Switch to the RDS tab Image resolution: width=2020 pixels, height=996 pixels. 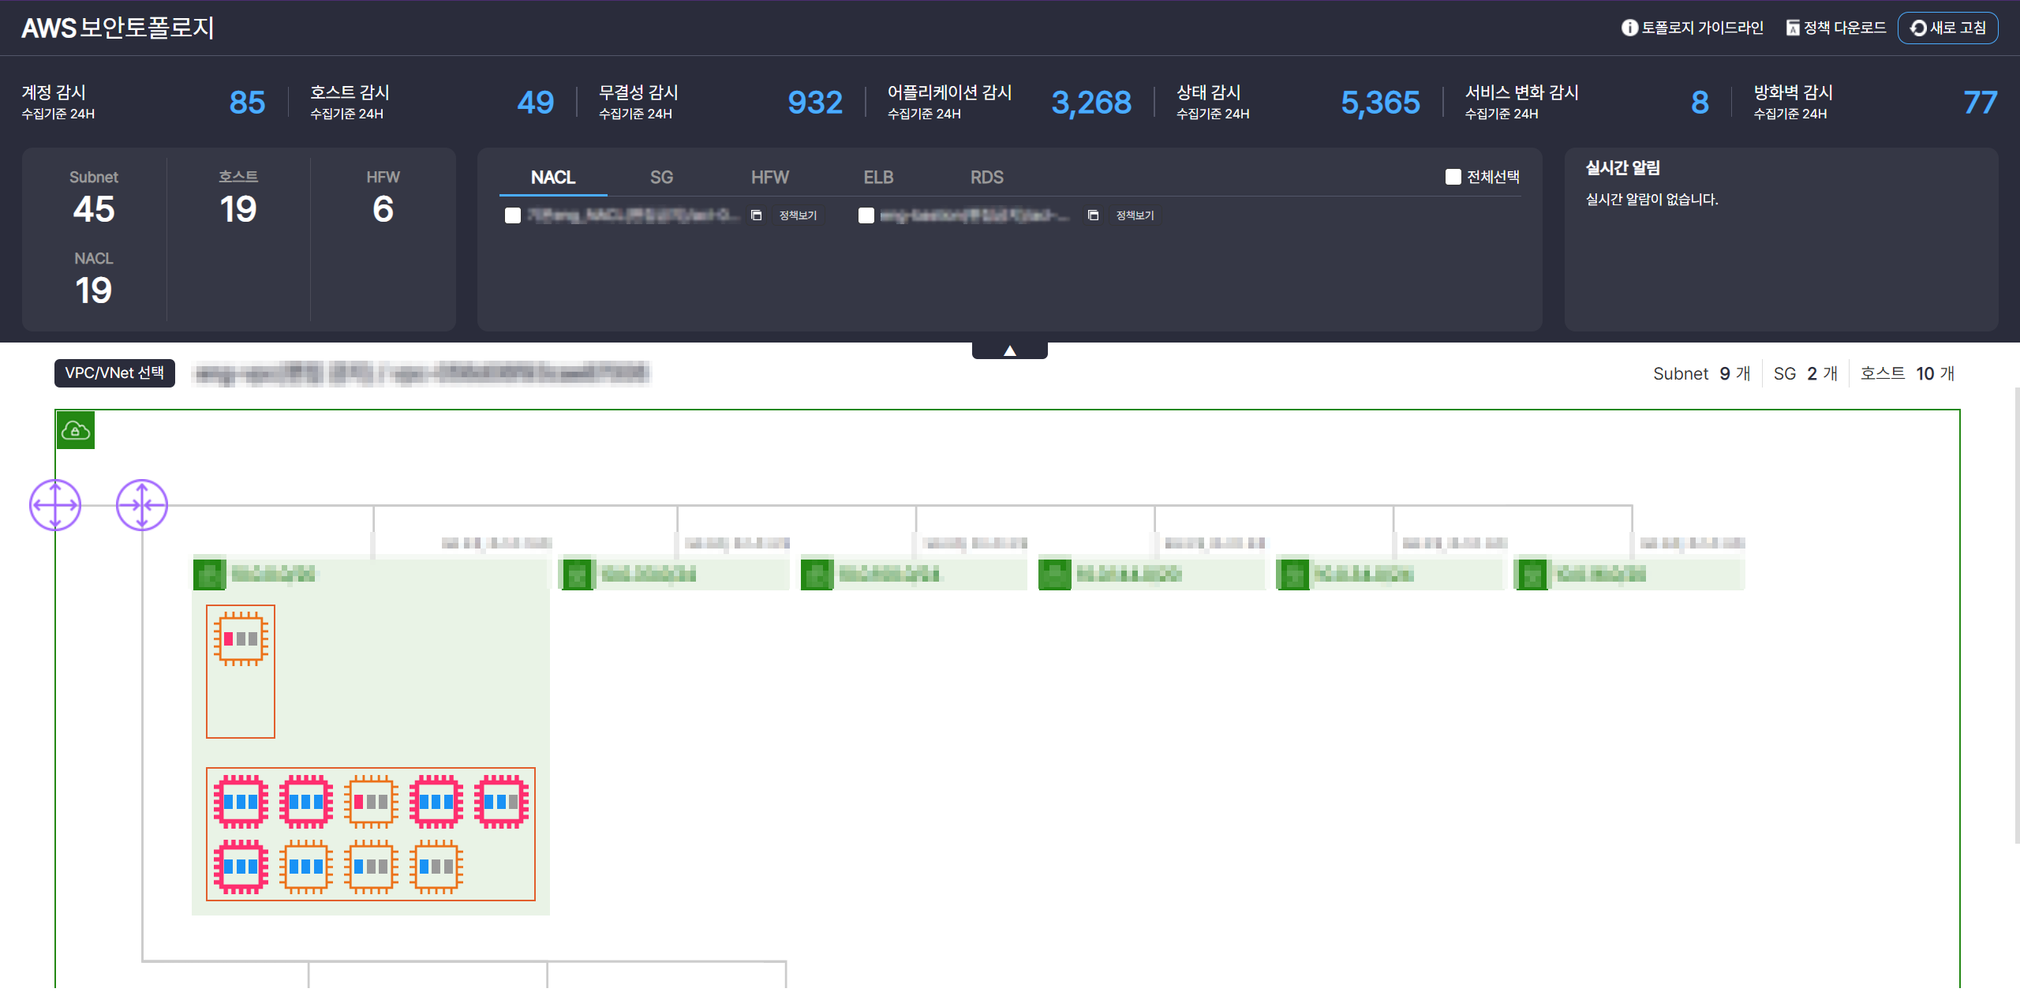[987, 178]
